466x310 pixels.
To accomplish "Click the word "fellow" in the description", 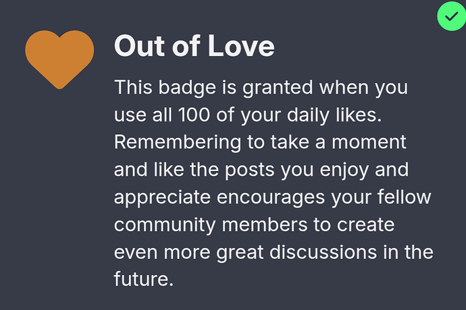I will 404,197.
